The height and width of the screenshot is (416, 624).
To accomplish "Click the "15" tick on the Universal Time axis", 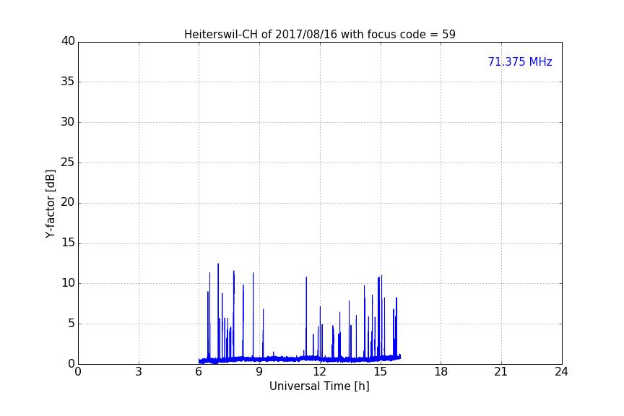I will pyautogui.click(x=381, y=372).
